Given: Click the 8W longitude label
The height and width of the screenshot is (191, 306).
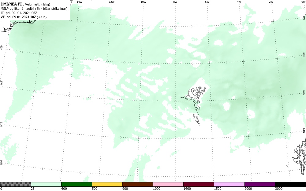Looking at the screenshot, I should pyautogui.click(x=175, y=2).
